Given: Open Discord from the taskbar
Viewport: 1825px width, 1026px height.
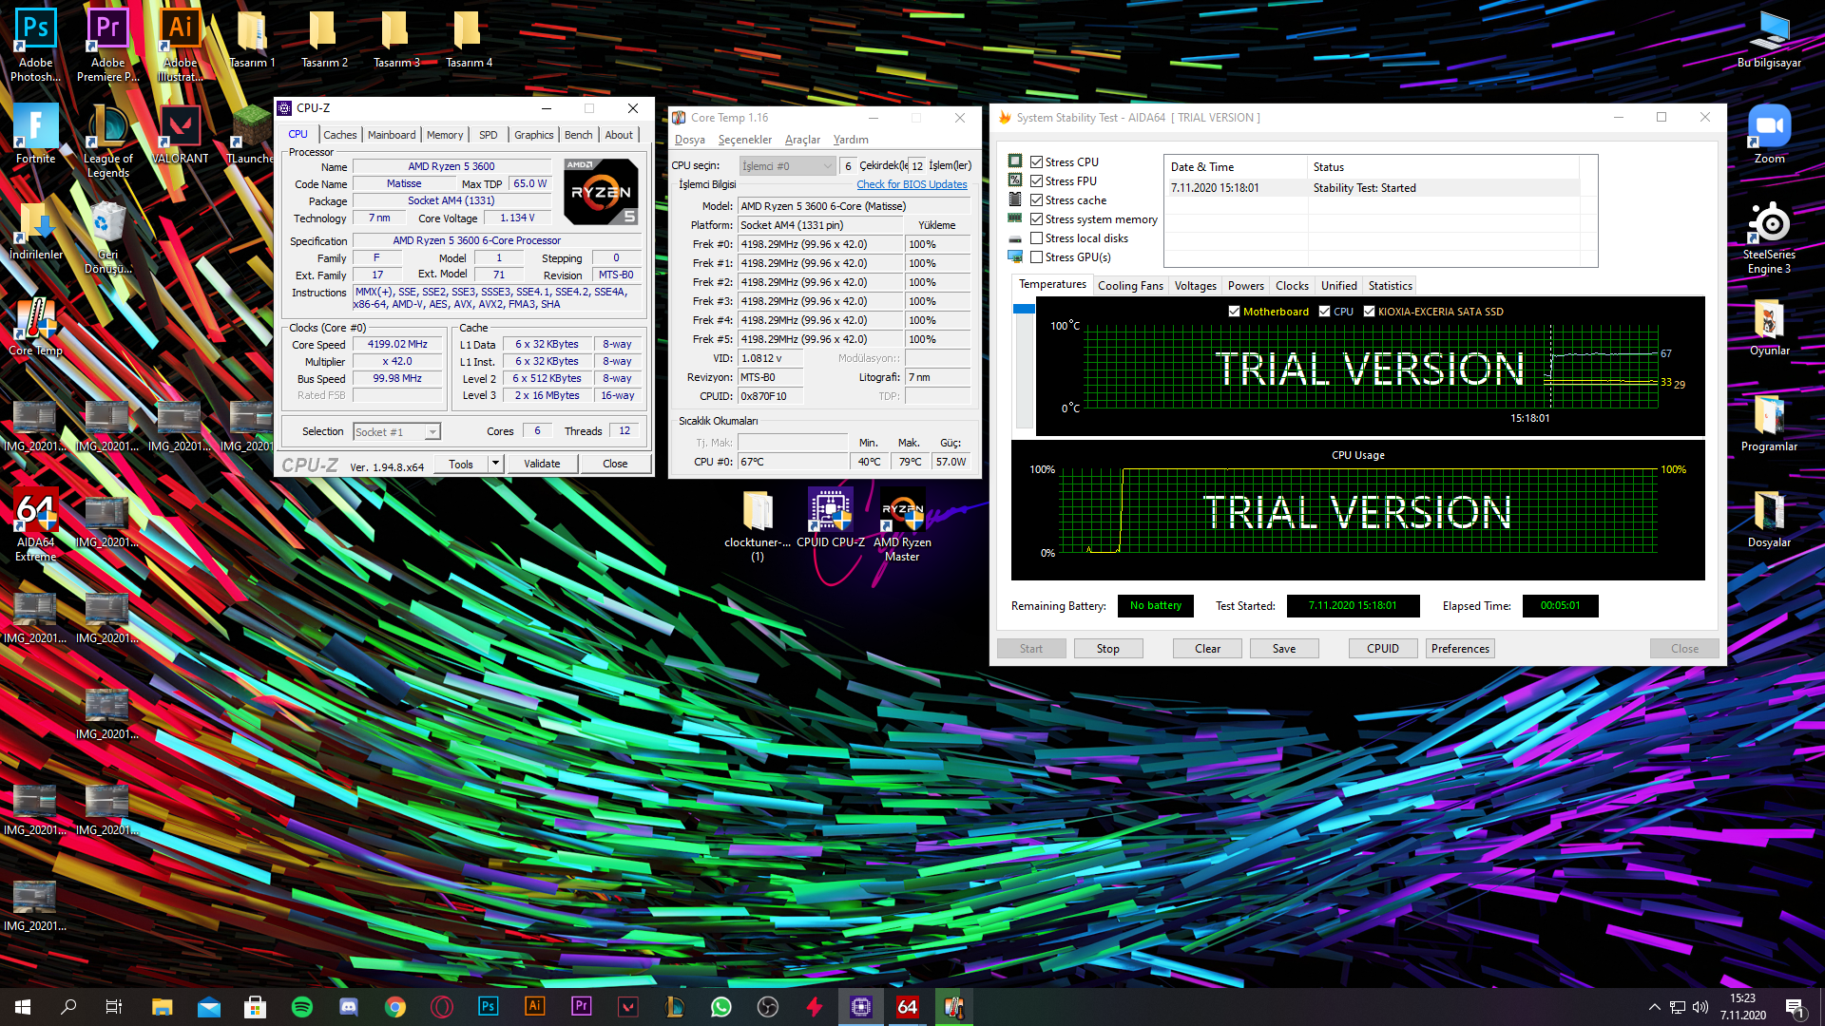Looking at the screenshot, I should tap(349, 1007).
